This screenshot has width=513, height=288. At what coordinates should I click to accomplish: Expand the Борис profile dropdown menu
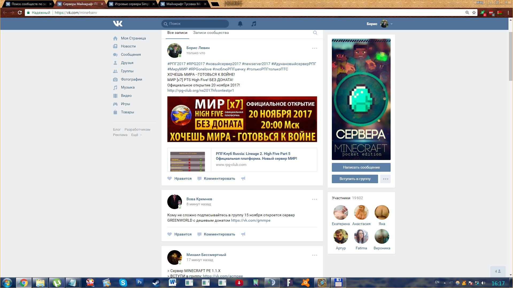pyautogui.click(x=391, y=24)
